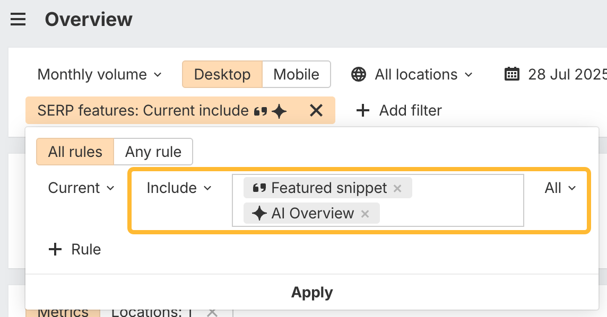Viewport: 607px width, 317px height.
Task: Open the Current dropdown in rule
Action: [x=81, y=188]
